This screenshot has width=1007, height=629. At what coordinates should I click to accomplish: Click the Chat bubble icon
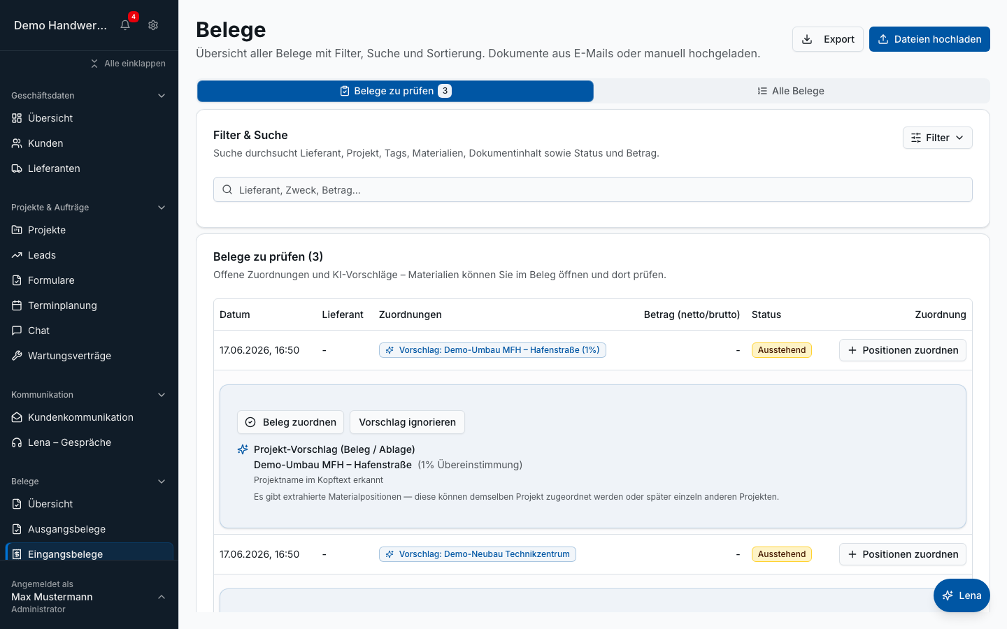[17, 331]
